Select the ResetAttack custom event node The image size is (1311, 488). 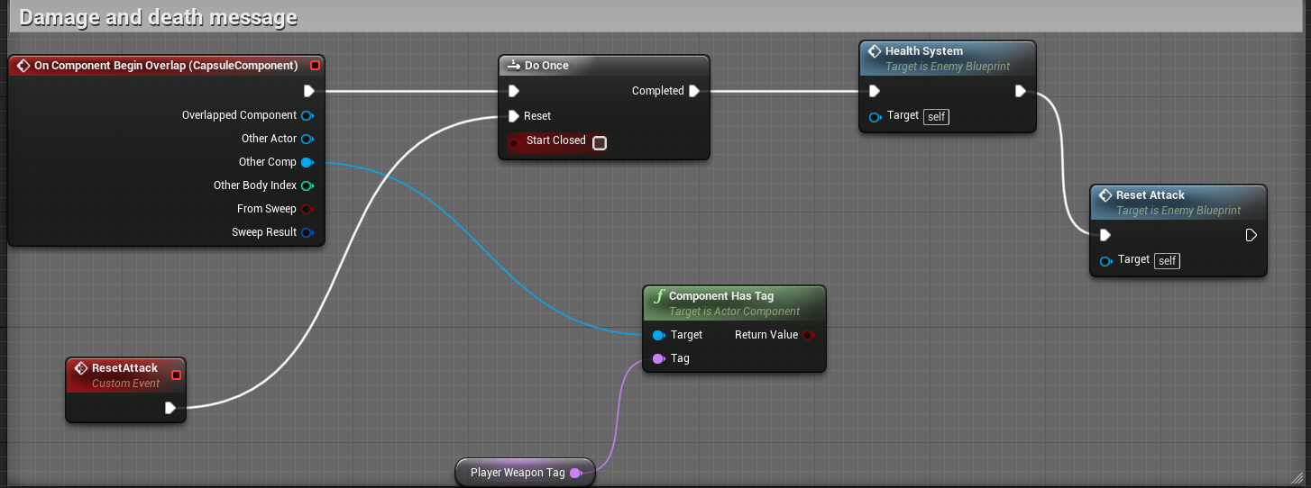124,368
